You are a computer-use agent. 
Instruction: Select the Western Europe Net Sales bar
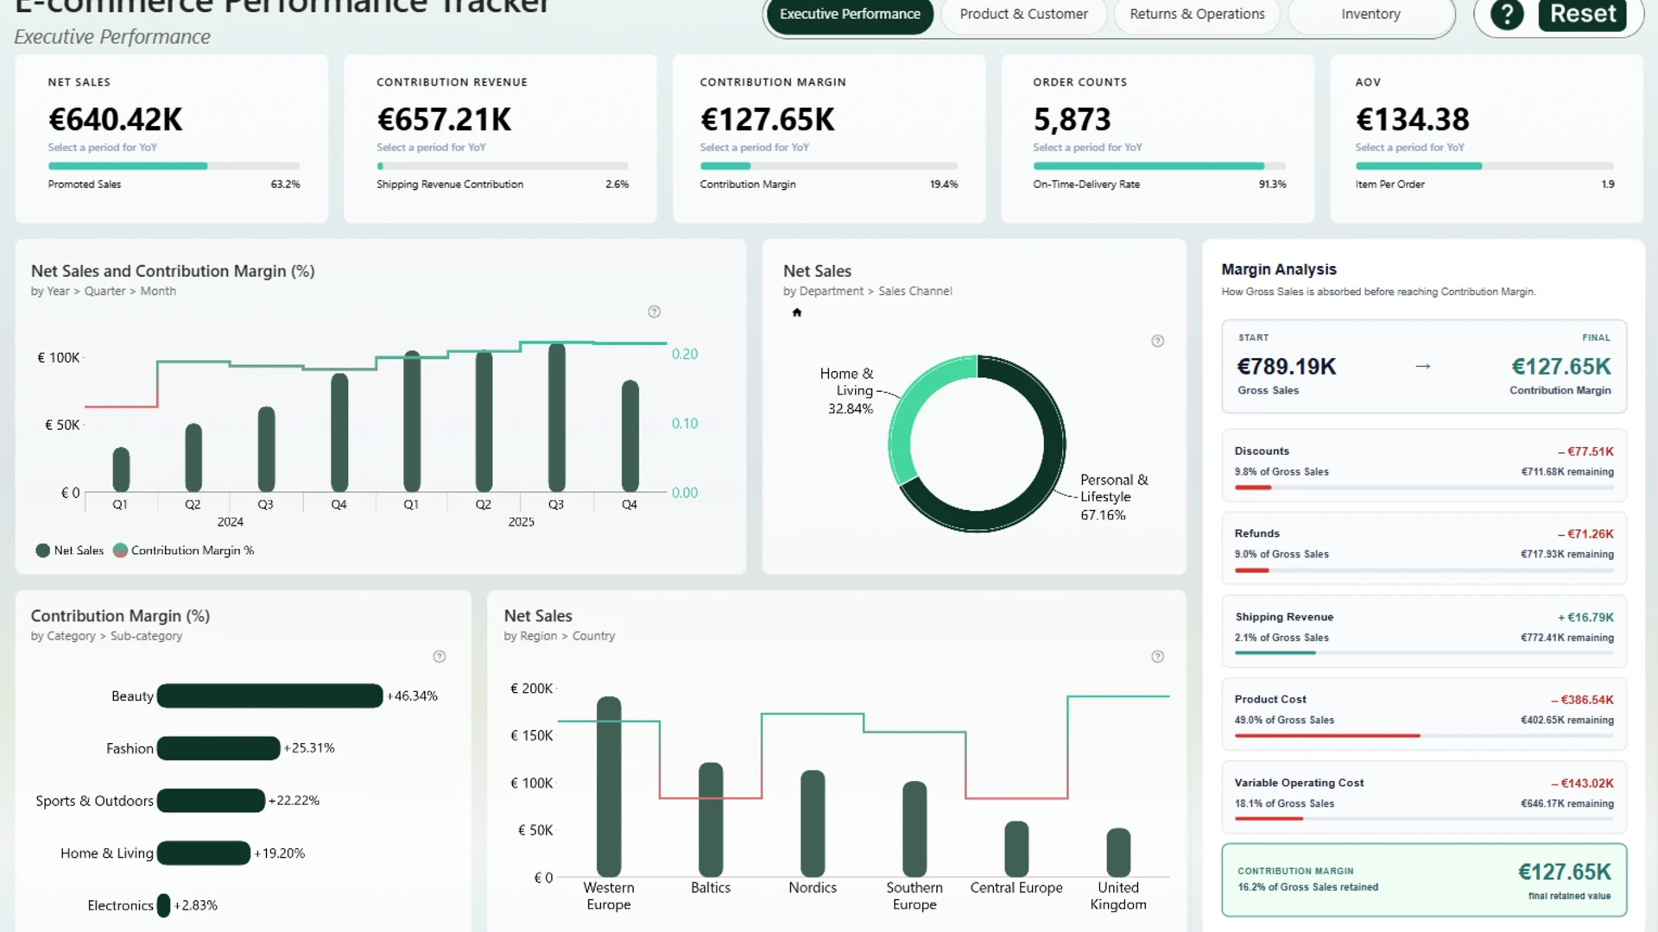(609, 787)
